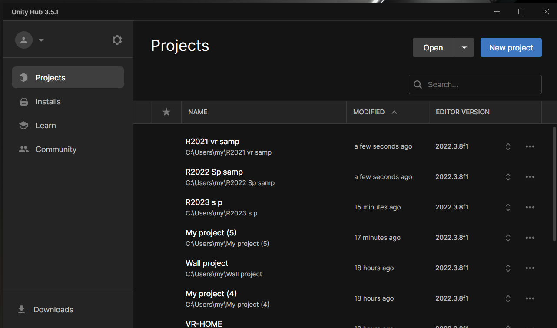557x328 pixels.
Task: Open editor version selector for R2023 s p
Action: click(508, 207)
